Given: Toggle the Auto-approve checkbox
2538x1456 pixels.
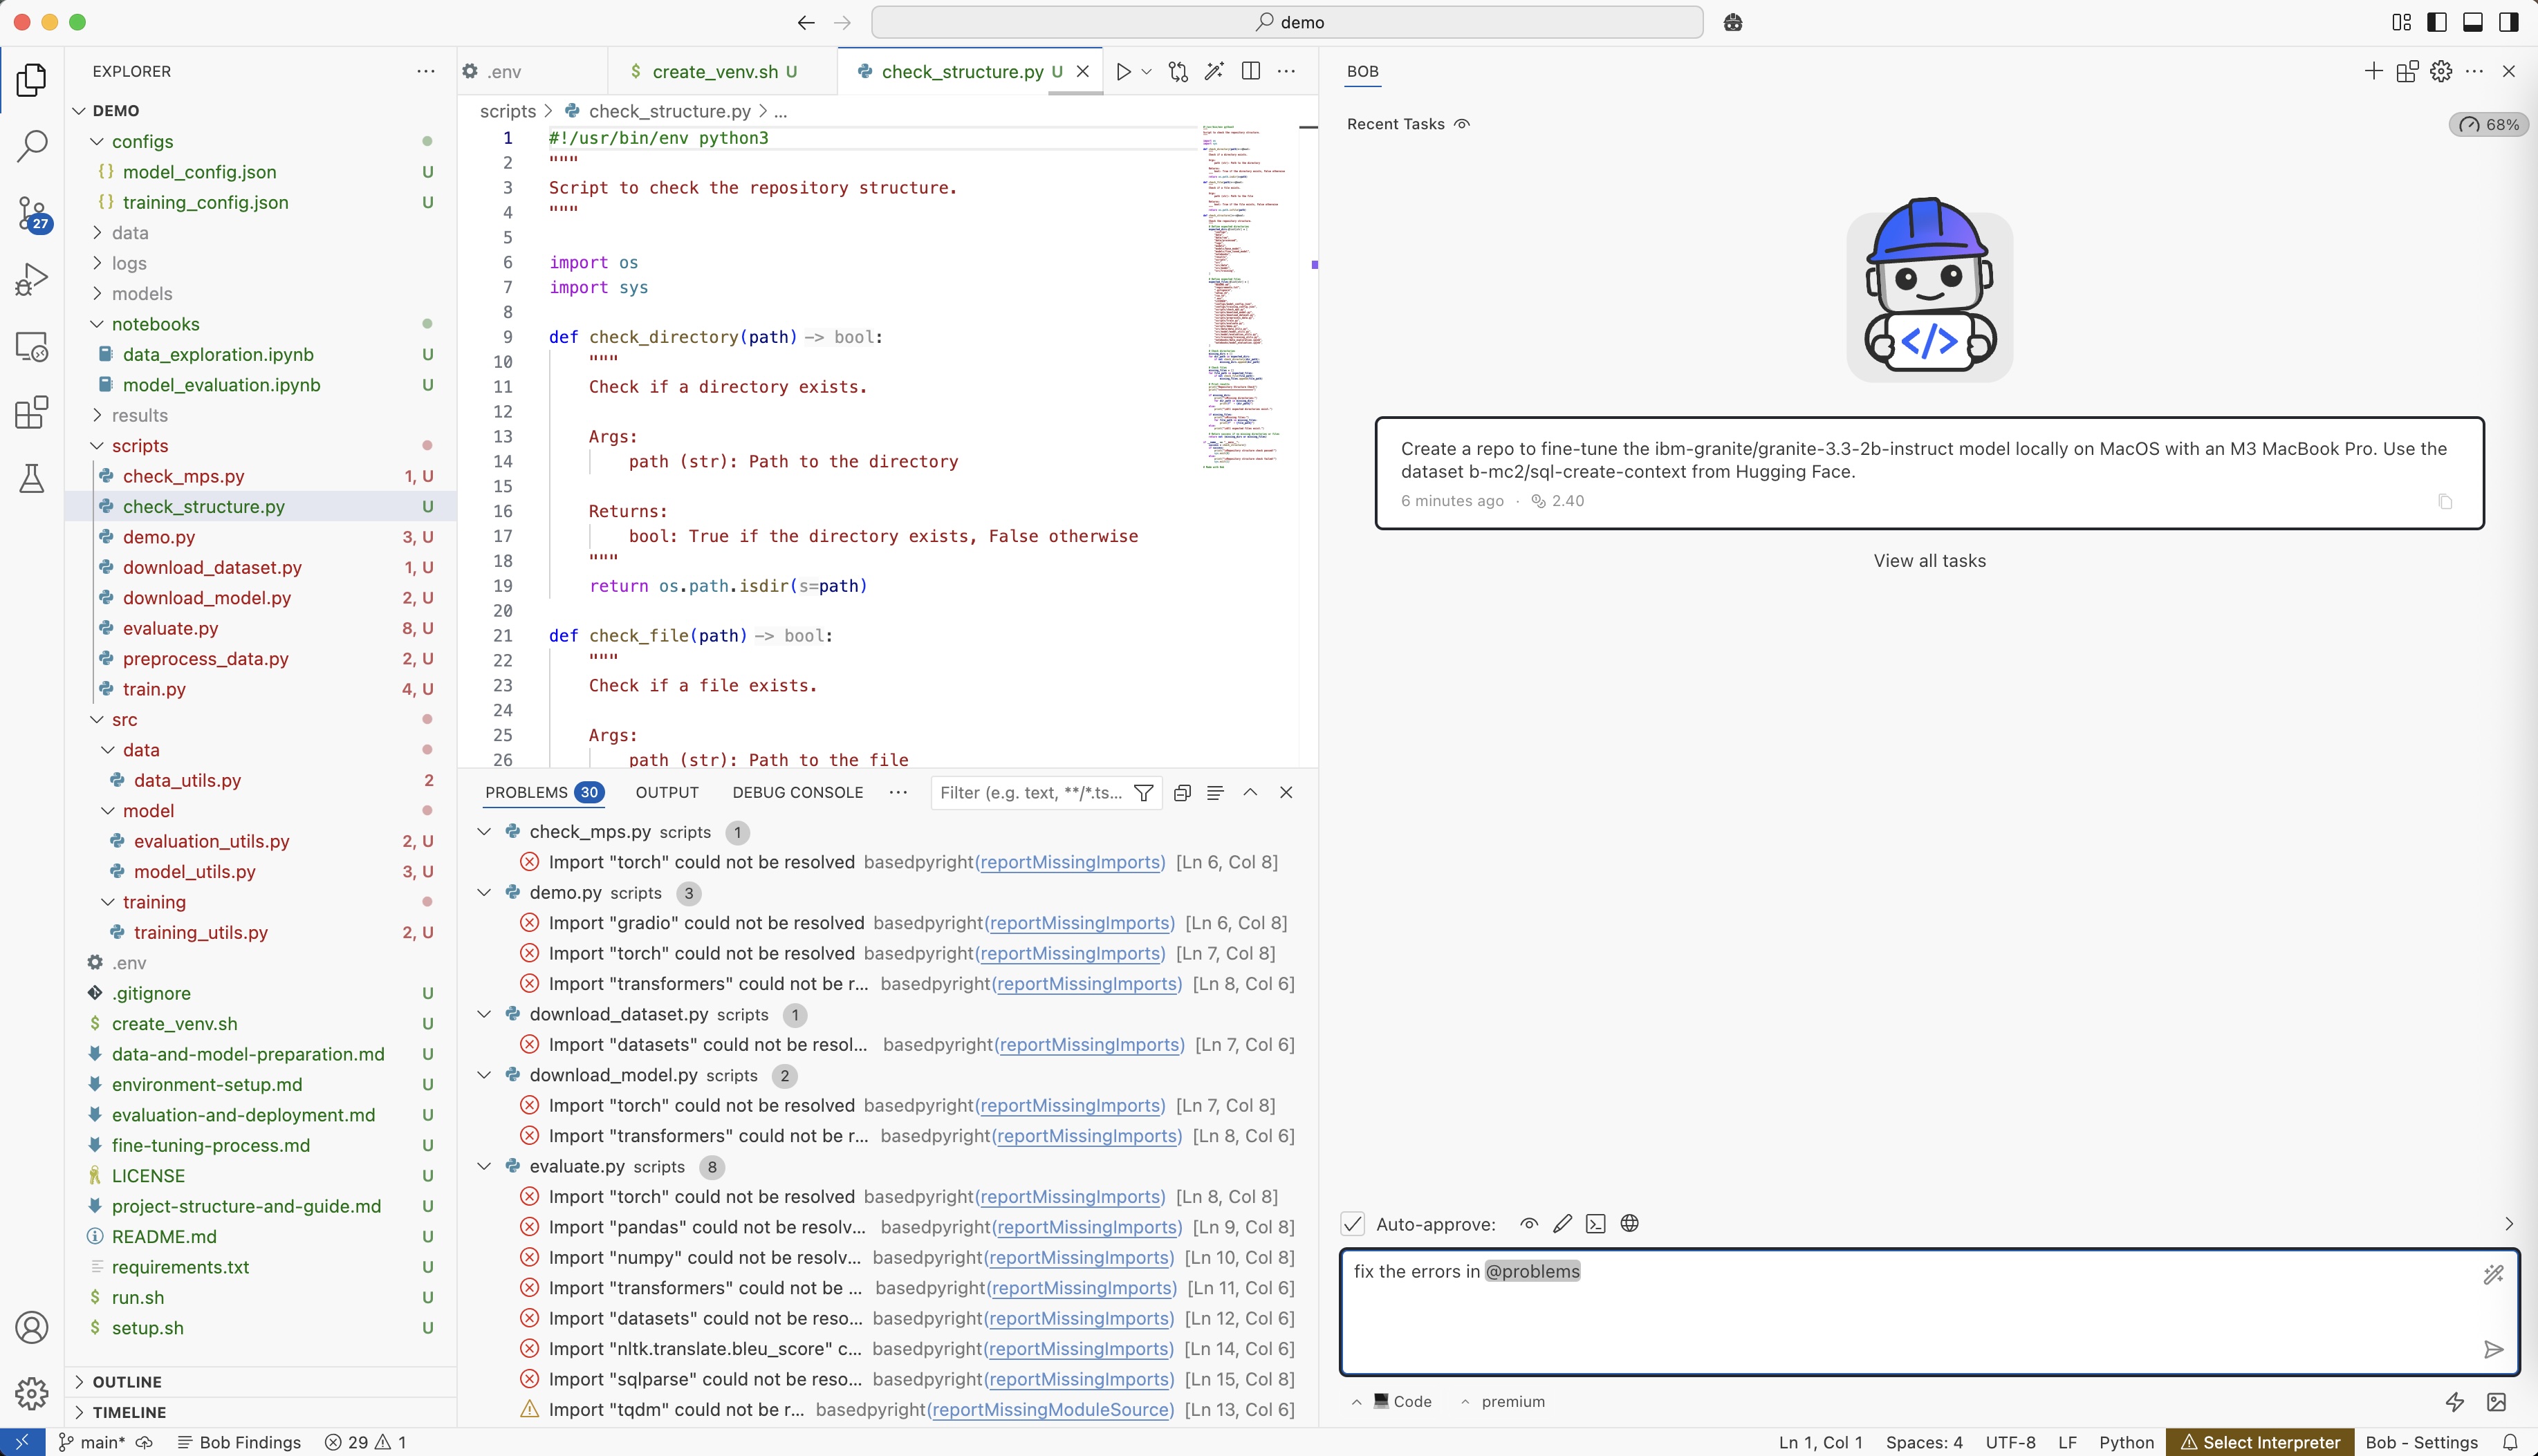Looking at the screenshot, I should [1352, 1223].
